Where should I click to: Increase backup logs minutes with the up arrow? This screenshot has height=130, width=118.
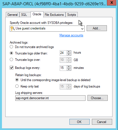[x=69, y=67]
